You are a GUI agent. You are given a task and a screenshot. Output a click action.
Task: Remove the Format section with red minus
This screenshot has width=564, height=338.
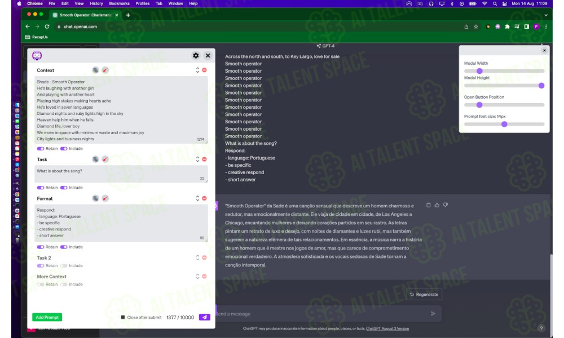(x=204, y=198)
